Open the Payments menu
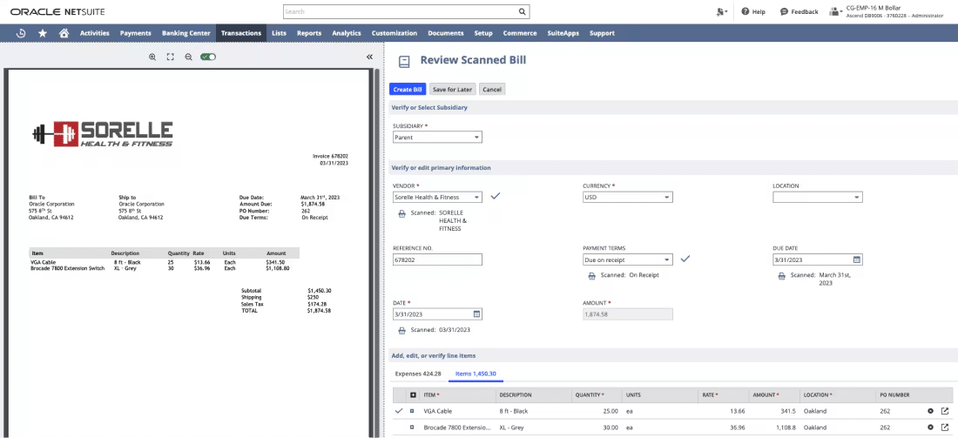The image size is (958, 438). click(x=136, y=33)
